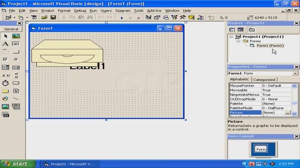This screenshot has width=300, height=168.
Task: Open the Project menu
Action: click(47, 11)
